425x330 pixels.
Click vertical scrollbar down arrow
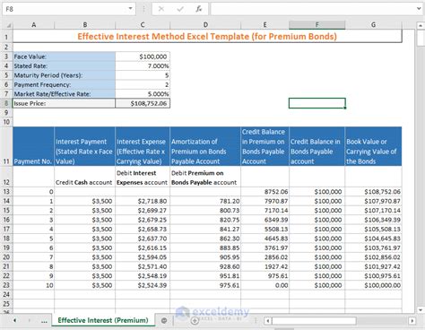[x=421, y=309]
